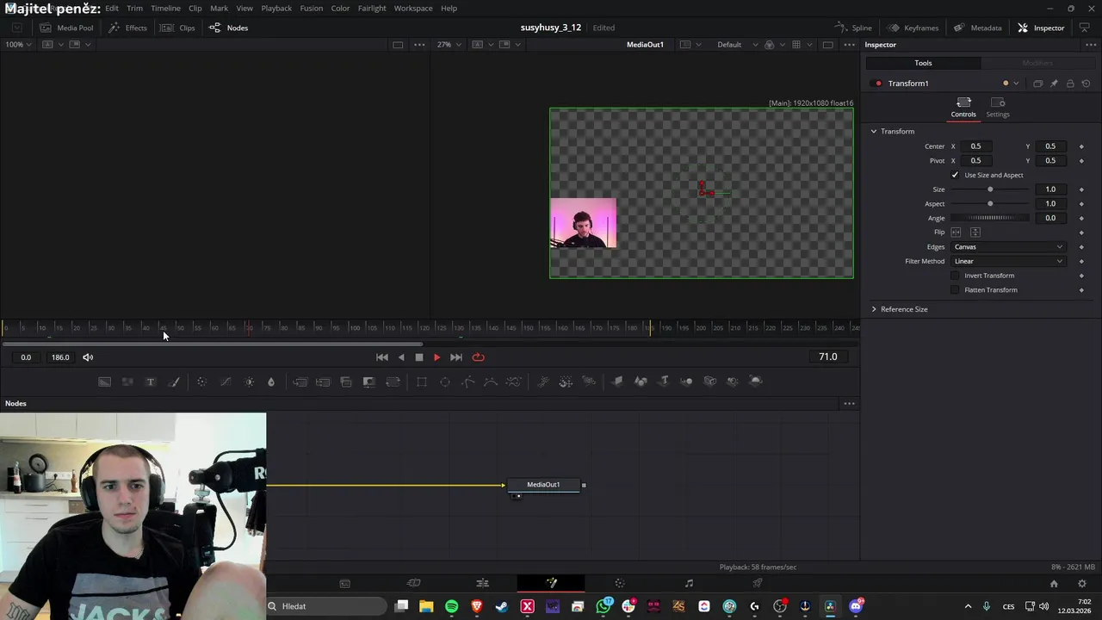Open the right viewer 27% zoom dropdown

(449, 45)
